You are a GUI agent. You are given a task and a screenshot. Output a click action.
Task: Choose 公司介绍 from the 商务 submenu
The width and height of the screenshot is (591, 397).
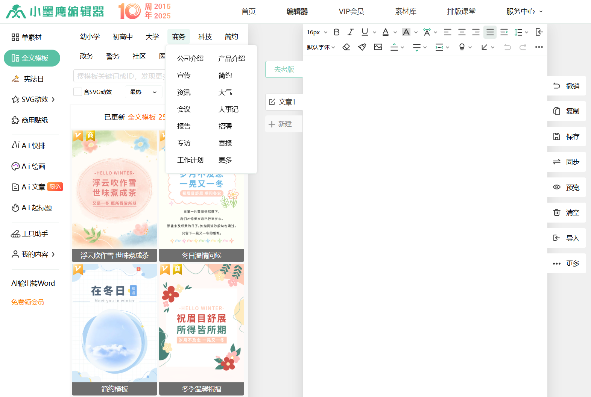tap(190, 59)
